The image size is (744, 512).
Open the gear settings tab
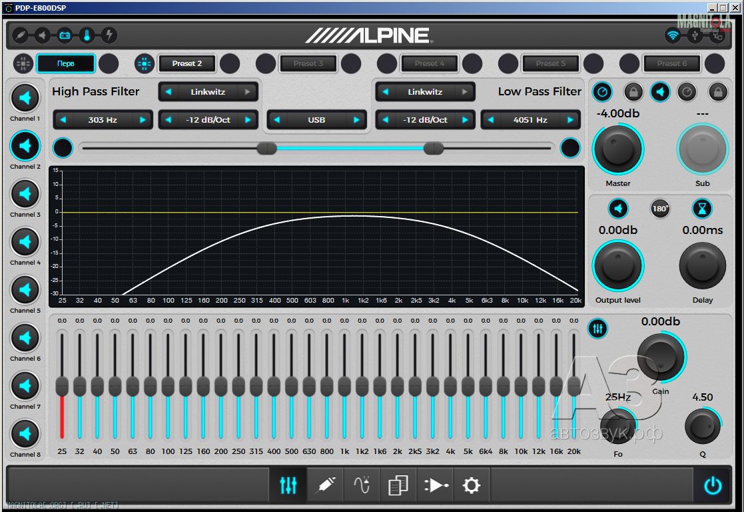(x=472, y=485)
